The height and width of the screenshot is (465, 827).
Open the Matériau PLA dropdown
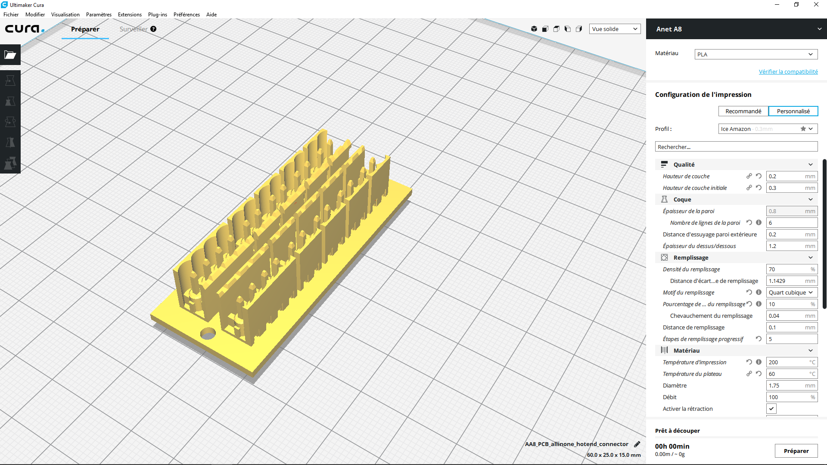756,54
